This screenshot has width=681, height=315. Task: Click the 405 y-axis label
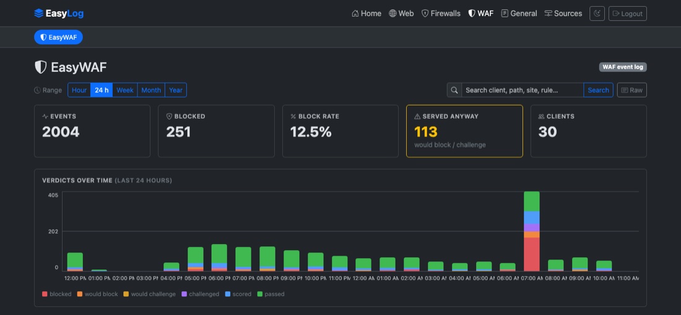[53, 195]
